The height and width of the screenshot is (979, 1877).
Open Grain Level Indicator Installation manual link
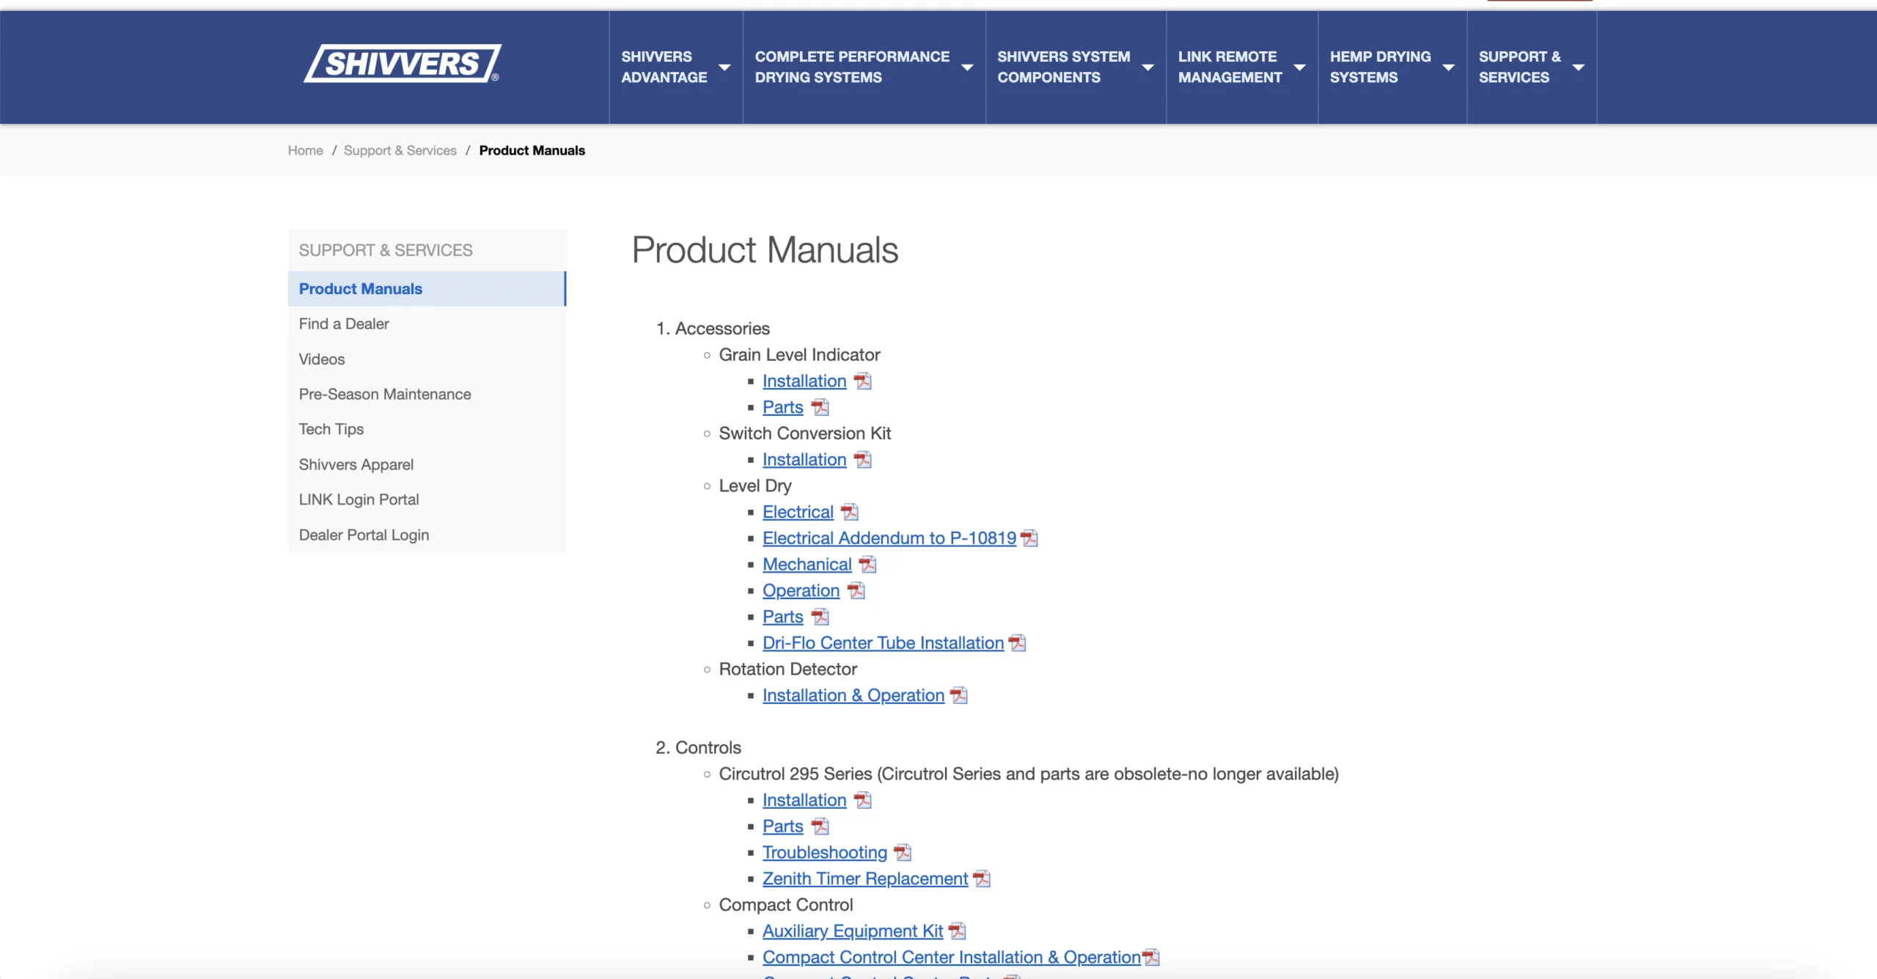point(804,381)
